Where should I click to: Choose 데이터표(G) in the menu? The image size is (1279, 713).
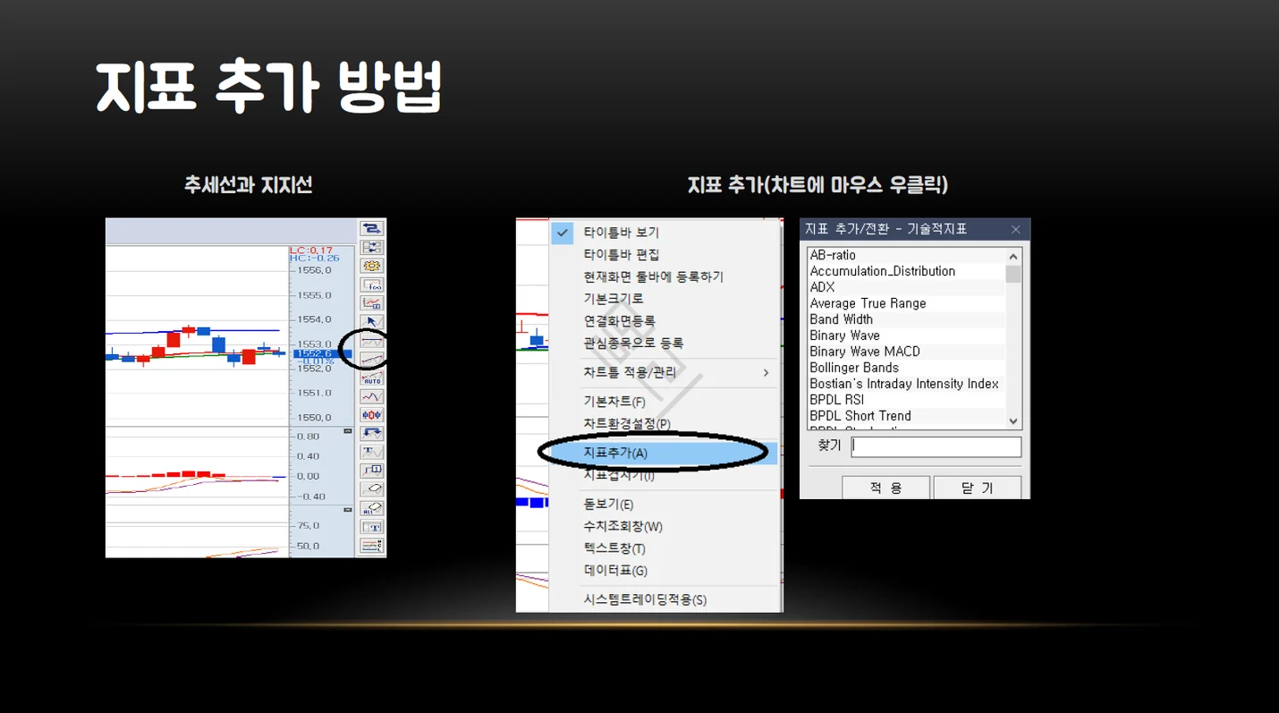pos(615,571)
